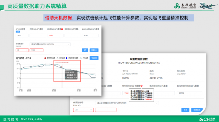Click the empty red-bordered field beside runway 23
Image resolution: width=219 pixels, height=122 pixels.
[x=106, y=110]
